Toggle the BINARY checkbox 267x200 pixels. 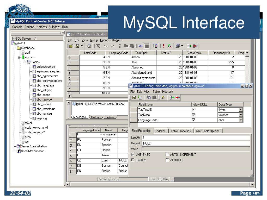tap(133, 160)
